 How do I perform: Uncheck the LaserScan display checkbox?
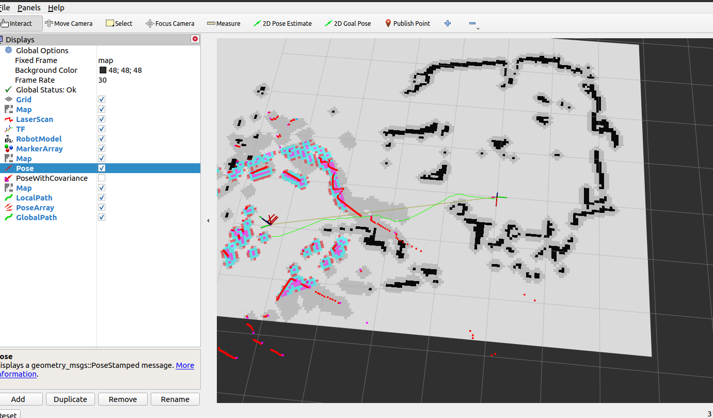click(x=102, y=119)
